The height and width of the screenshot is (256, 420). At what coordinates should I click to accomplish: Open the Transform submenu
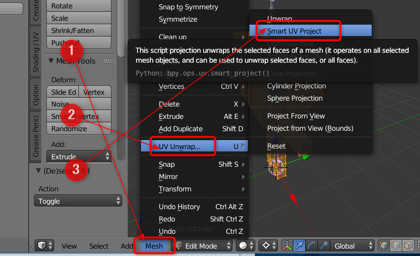tap(194, 189)
